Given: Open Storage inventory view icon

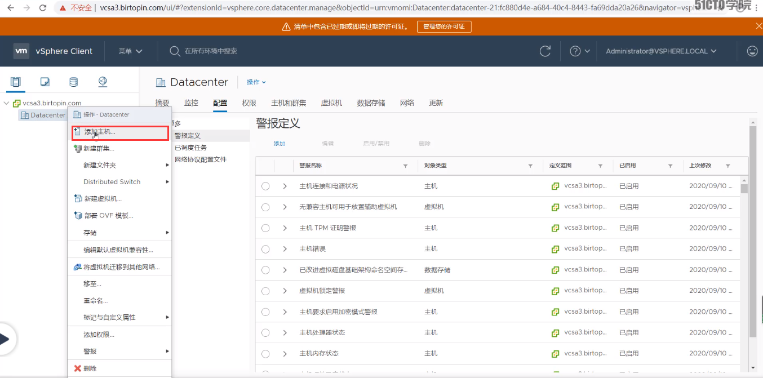Looking at the screenshot, I should click(x=73, y=82).
